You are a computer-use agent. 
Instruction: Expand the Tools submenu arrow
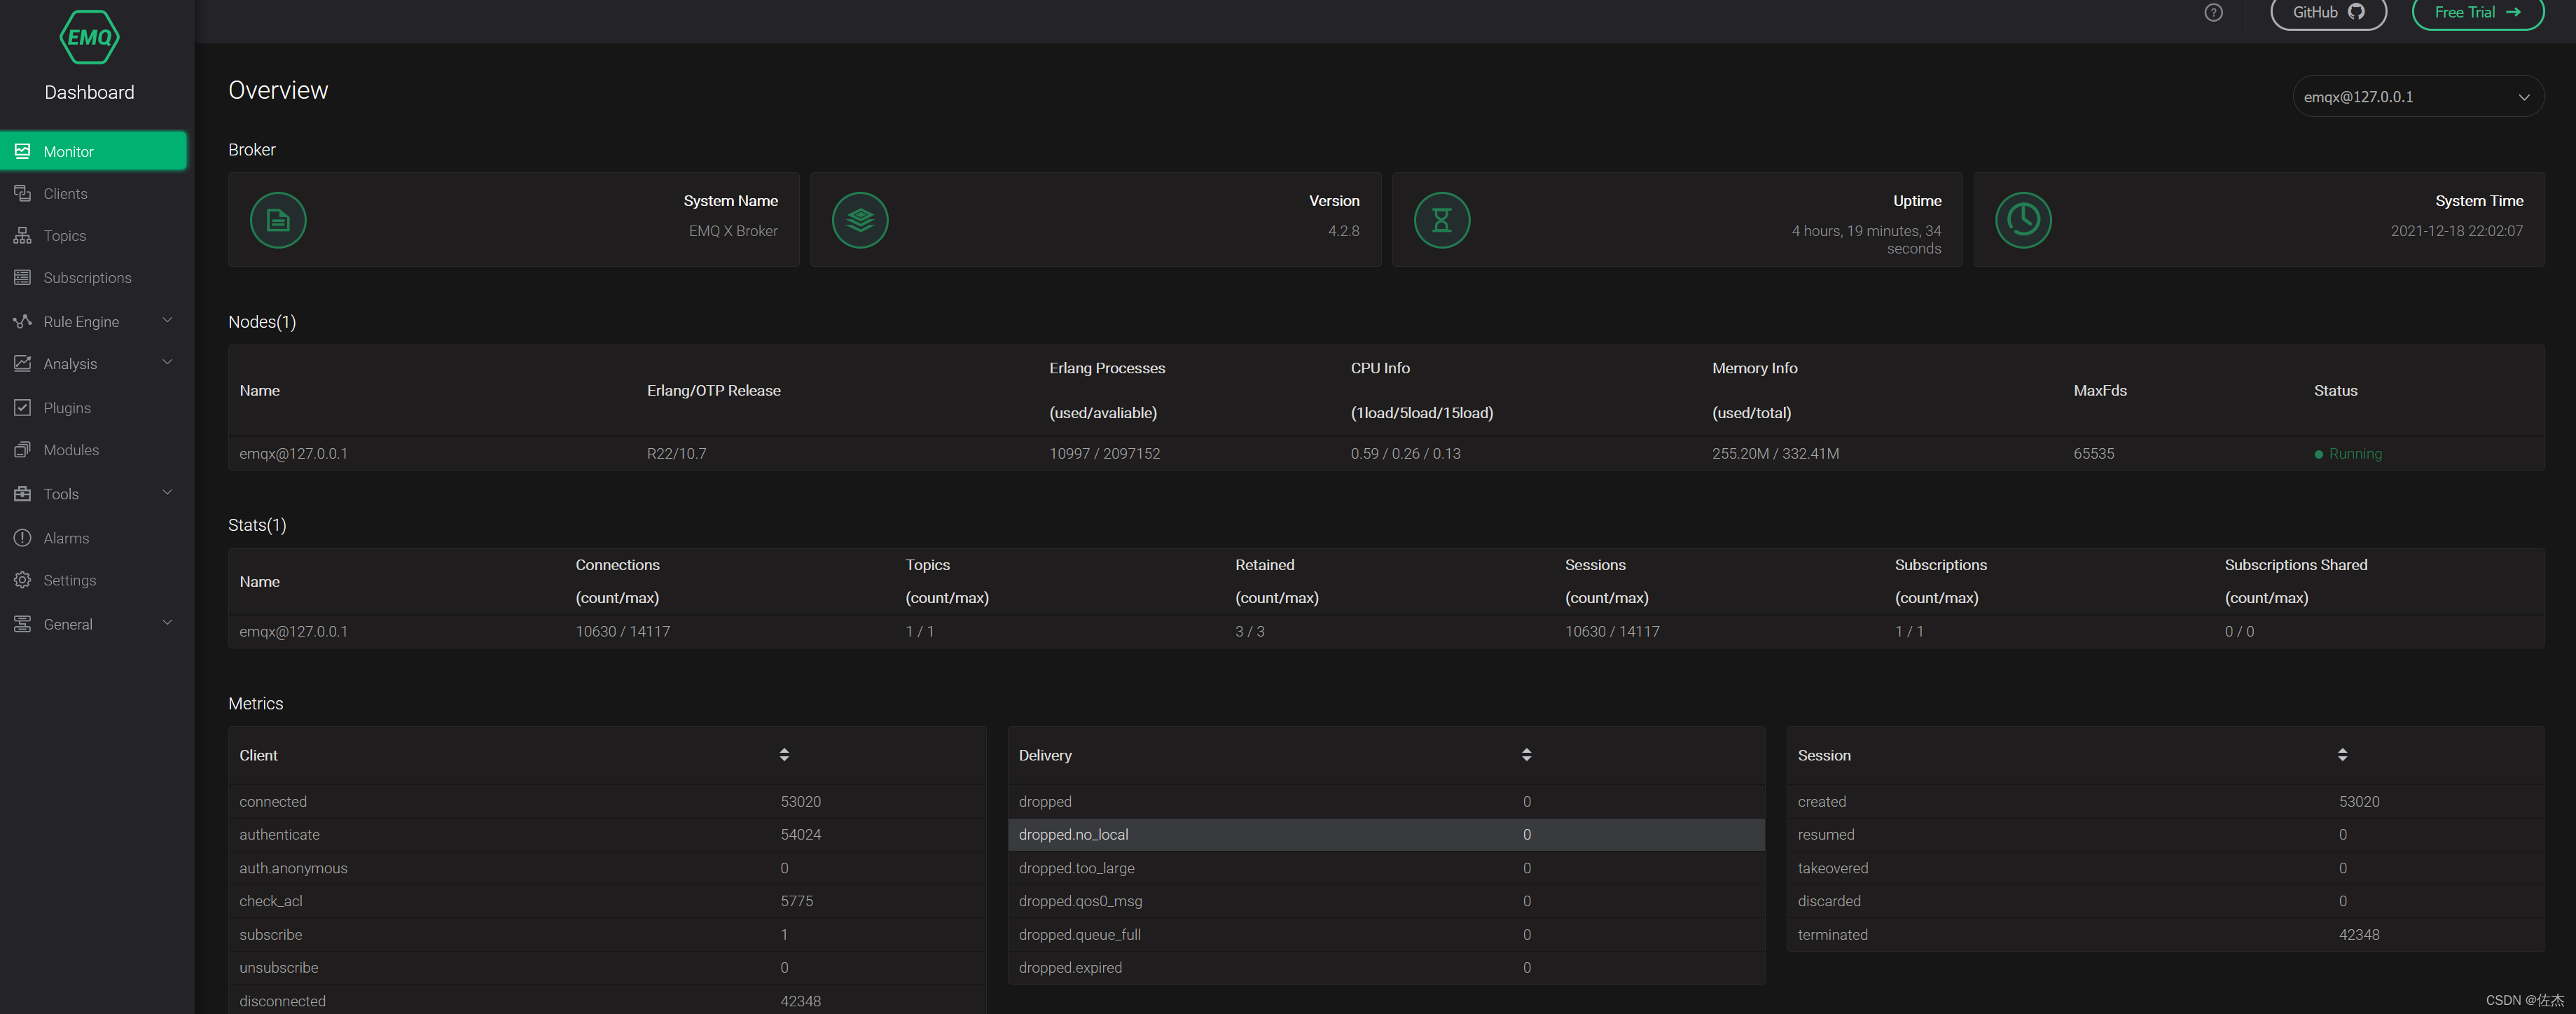167,492
